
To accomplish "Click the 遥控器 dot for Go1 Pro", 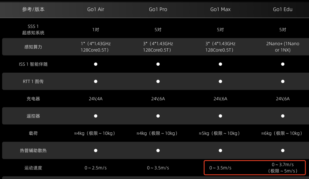I will [158, 116].
